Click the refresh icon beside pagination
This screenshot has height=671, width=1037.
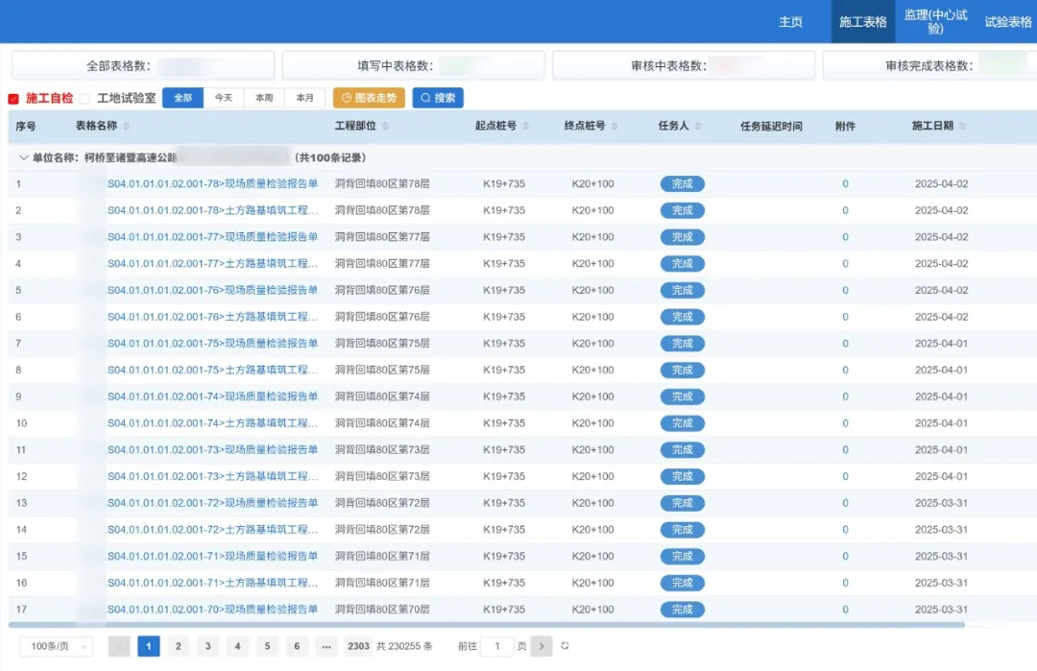565,646
